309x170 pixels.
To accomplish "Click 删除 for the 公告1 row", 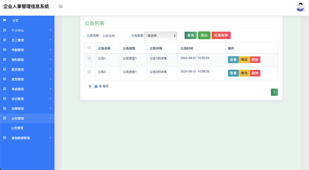I will coord(255,60).
